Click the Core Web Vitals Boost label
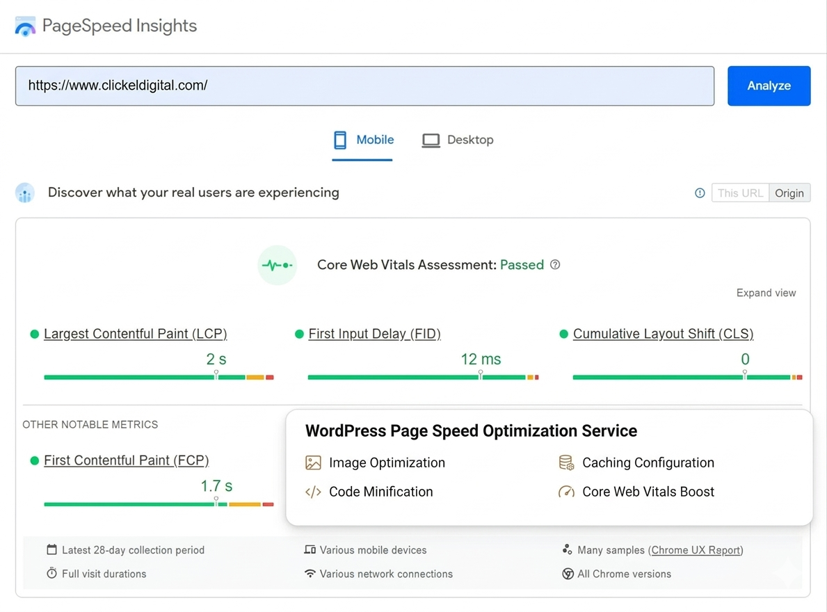Screen dimensions: 827x612 (x=648, y=492)
